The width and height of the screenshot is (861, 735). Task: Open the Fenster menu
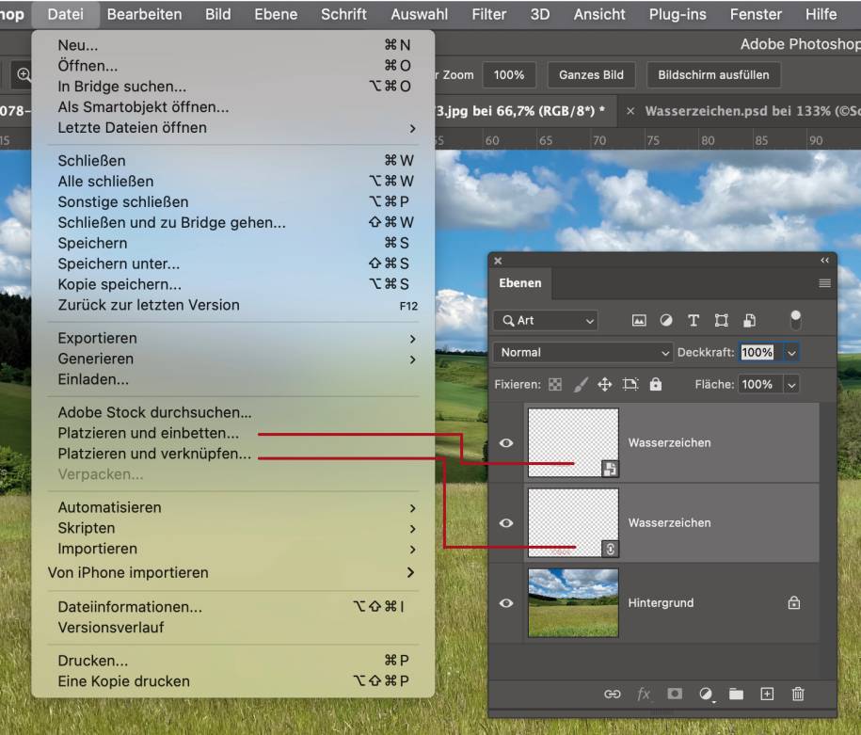756,14
